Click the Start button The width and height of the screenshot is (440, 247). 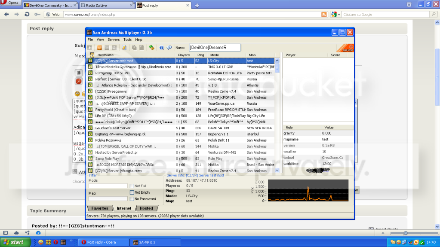pyautogui.click(x=15, y=242)
